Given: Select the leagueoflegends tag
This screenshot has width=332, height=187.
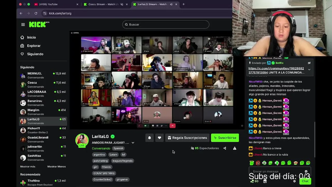Looking at the screenshot, I should tap(122, 161).
